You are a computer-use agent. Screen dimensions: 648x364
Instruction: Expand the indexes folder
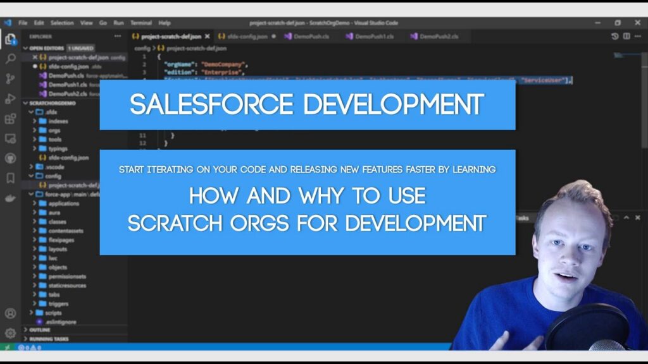coord(35,121)
